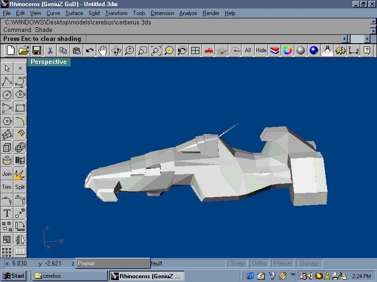Select the Pan hand tool
The width and height of the screenshot is (377, 282).
point(102,50)
